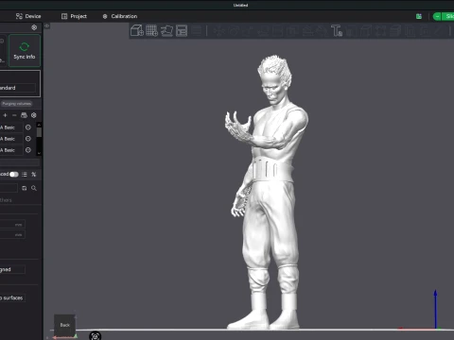The height and width of the screenshot is (340, 454).
Task: Click the save preset icon
Action: pyautogui.click(x=25, y=188)
